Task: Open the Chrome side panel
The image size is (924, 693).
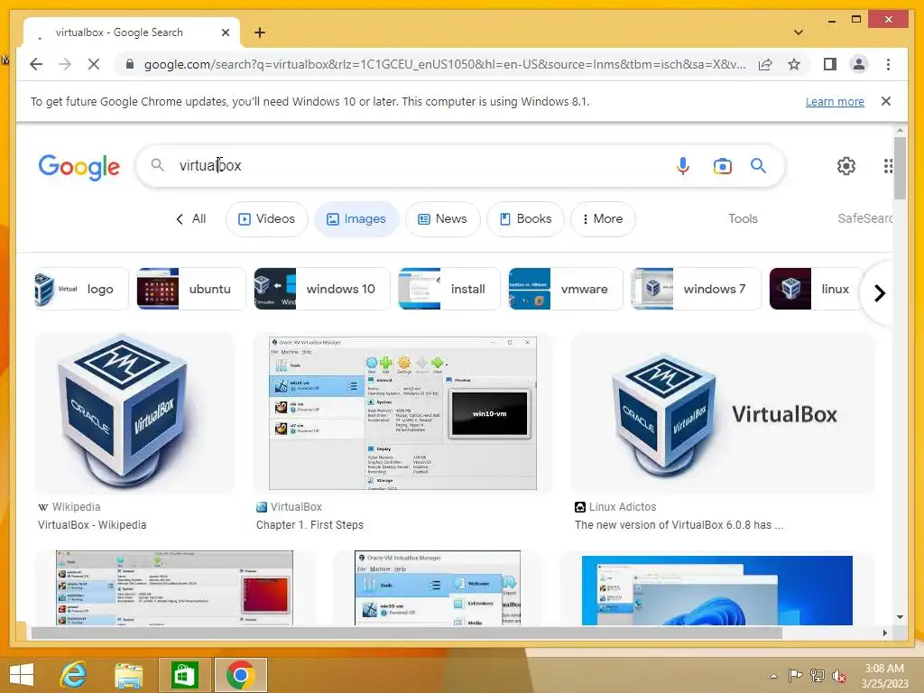Action: 830,64
